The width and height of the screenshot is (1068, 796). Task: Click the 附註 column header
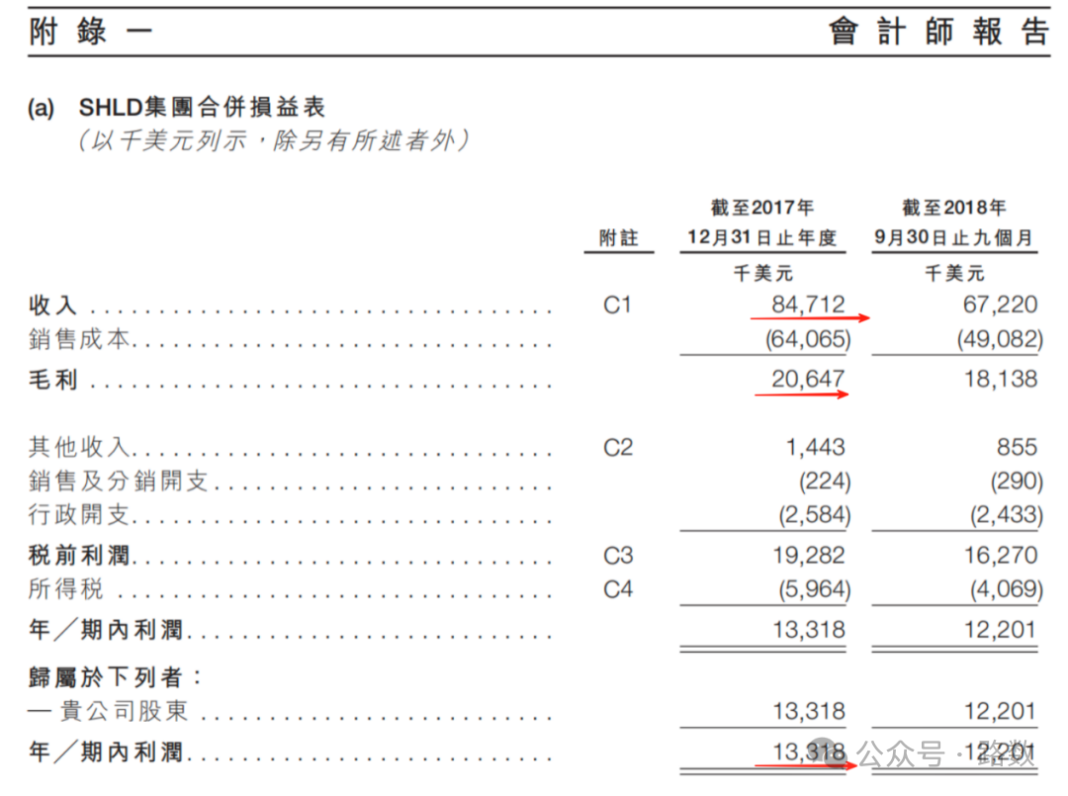tap(618, 238)
